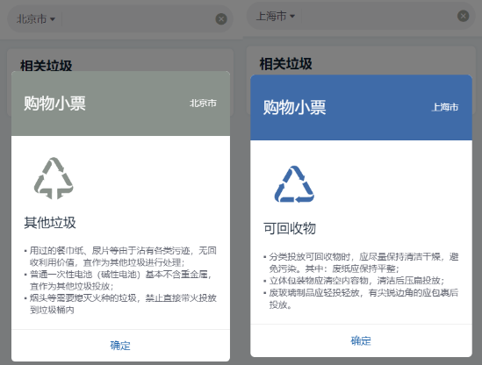The width and height of the screenshot is (482, 365).
Task: Click the Shanghai search input field
Action: (x=378, y=16)
